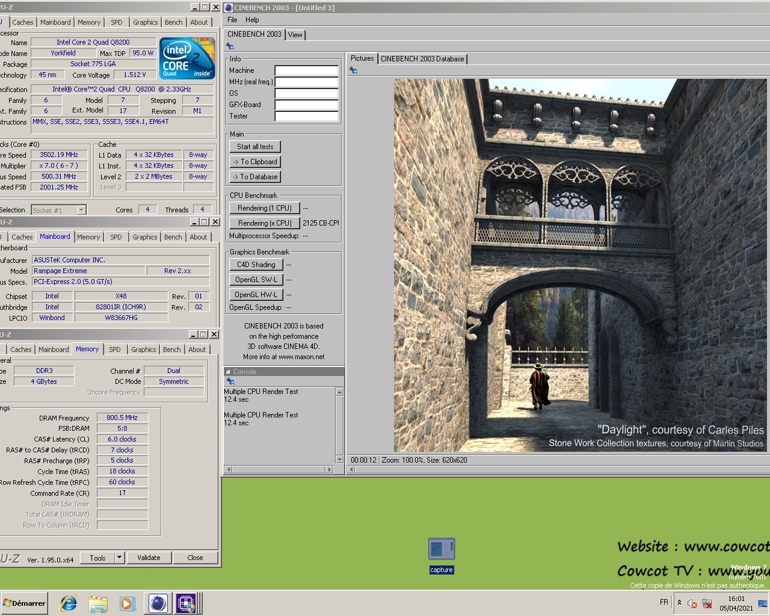Open About tab in the Mainboard CPU-Z window
770x616 pixels.
click(x=199, y=237)
